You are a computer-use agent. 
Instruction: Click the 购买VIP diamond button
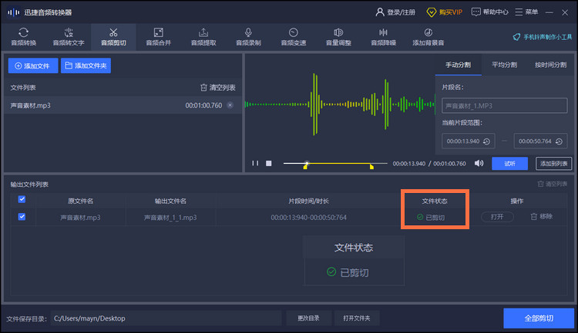click(444, 12)
